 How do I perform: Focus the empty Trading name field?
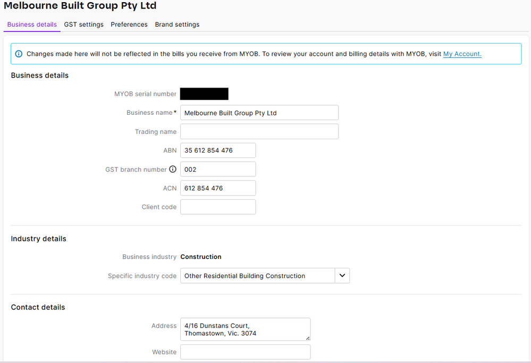point(259,132)
